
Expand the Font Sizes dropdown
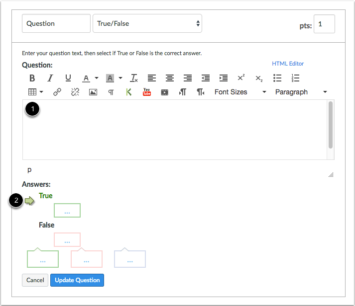(240, 92)
